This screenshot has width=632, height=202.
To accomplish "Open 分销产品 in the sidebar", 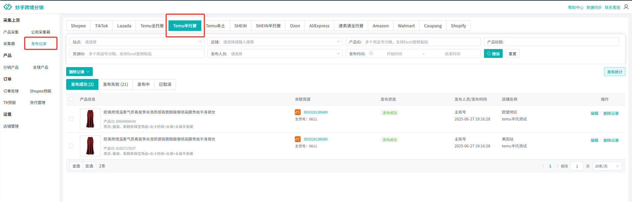I will tap(11, 67).
